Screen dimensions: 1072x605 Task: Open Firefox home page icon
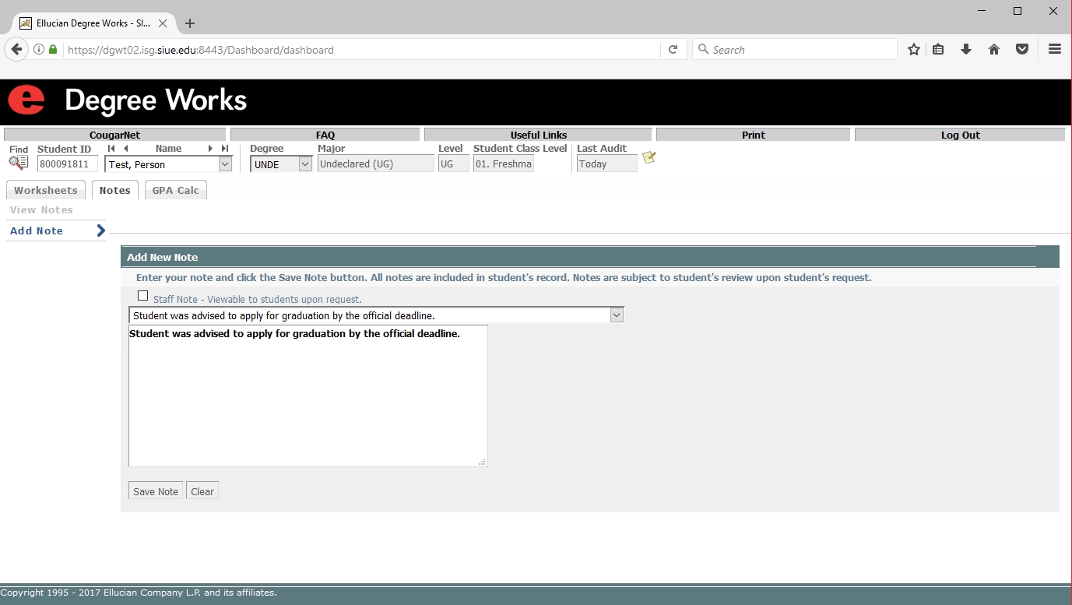994,49
